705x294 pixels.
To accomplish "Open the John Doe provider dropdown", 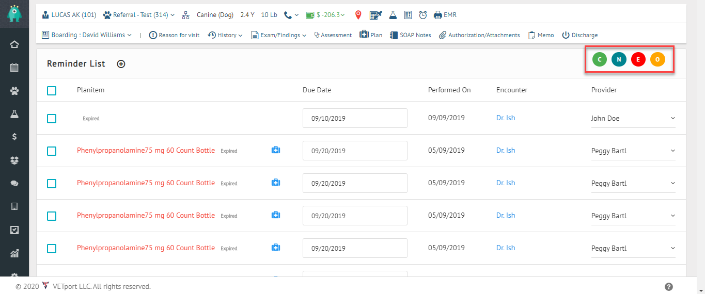I will point(633,119).
